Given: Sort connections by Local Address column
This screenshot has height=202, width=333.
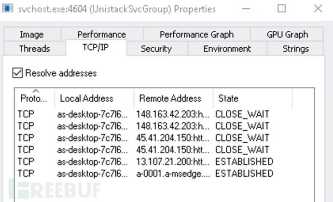Looking at the screenshot, I should point(86,99).
